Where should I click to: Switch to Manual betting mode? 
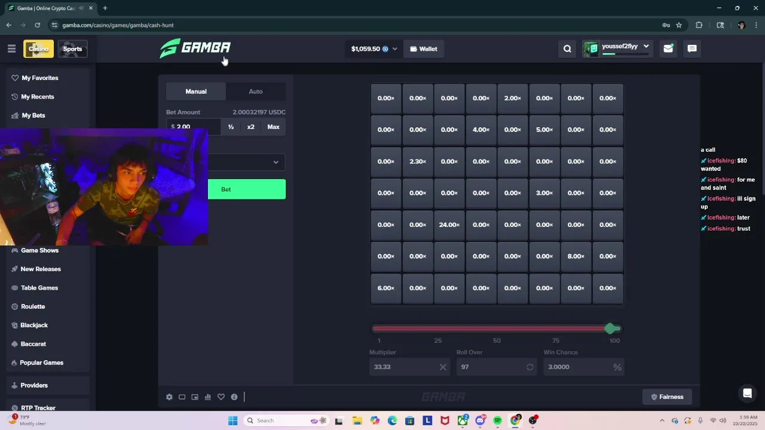tap(196, 91)
